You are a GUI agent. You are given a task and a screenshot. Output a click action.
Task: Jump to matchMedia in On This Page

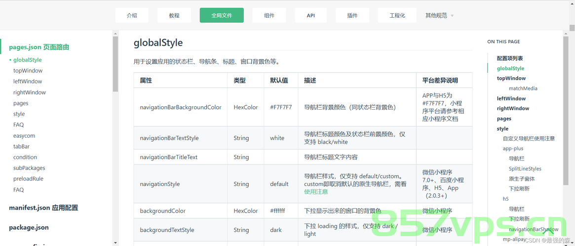click(x=523, y=89)
